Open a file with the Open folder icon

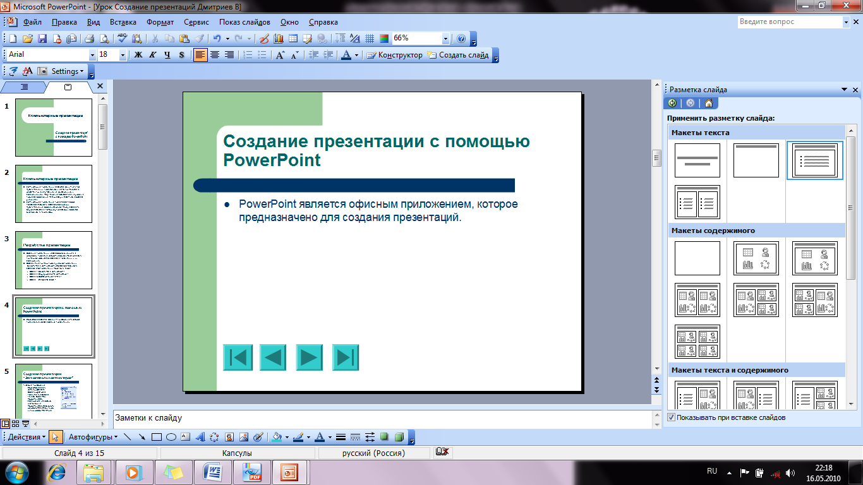(x=27, y=39)
